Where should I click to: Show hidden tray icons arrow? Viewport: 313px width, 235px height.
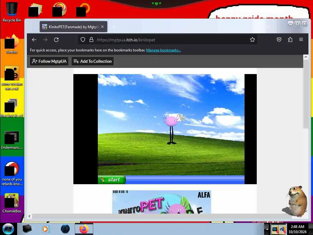(267, 229)
